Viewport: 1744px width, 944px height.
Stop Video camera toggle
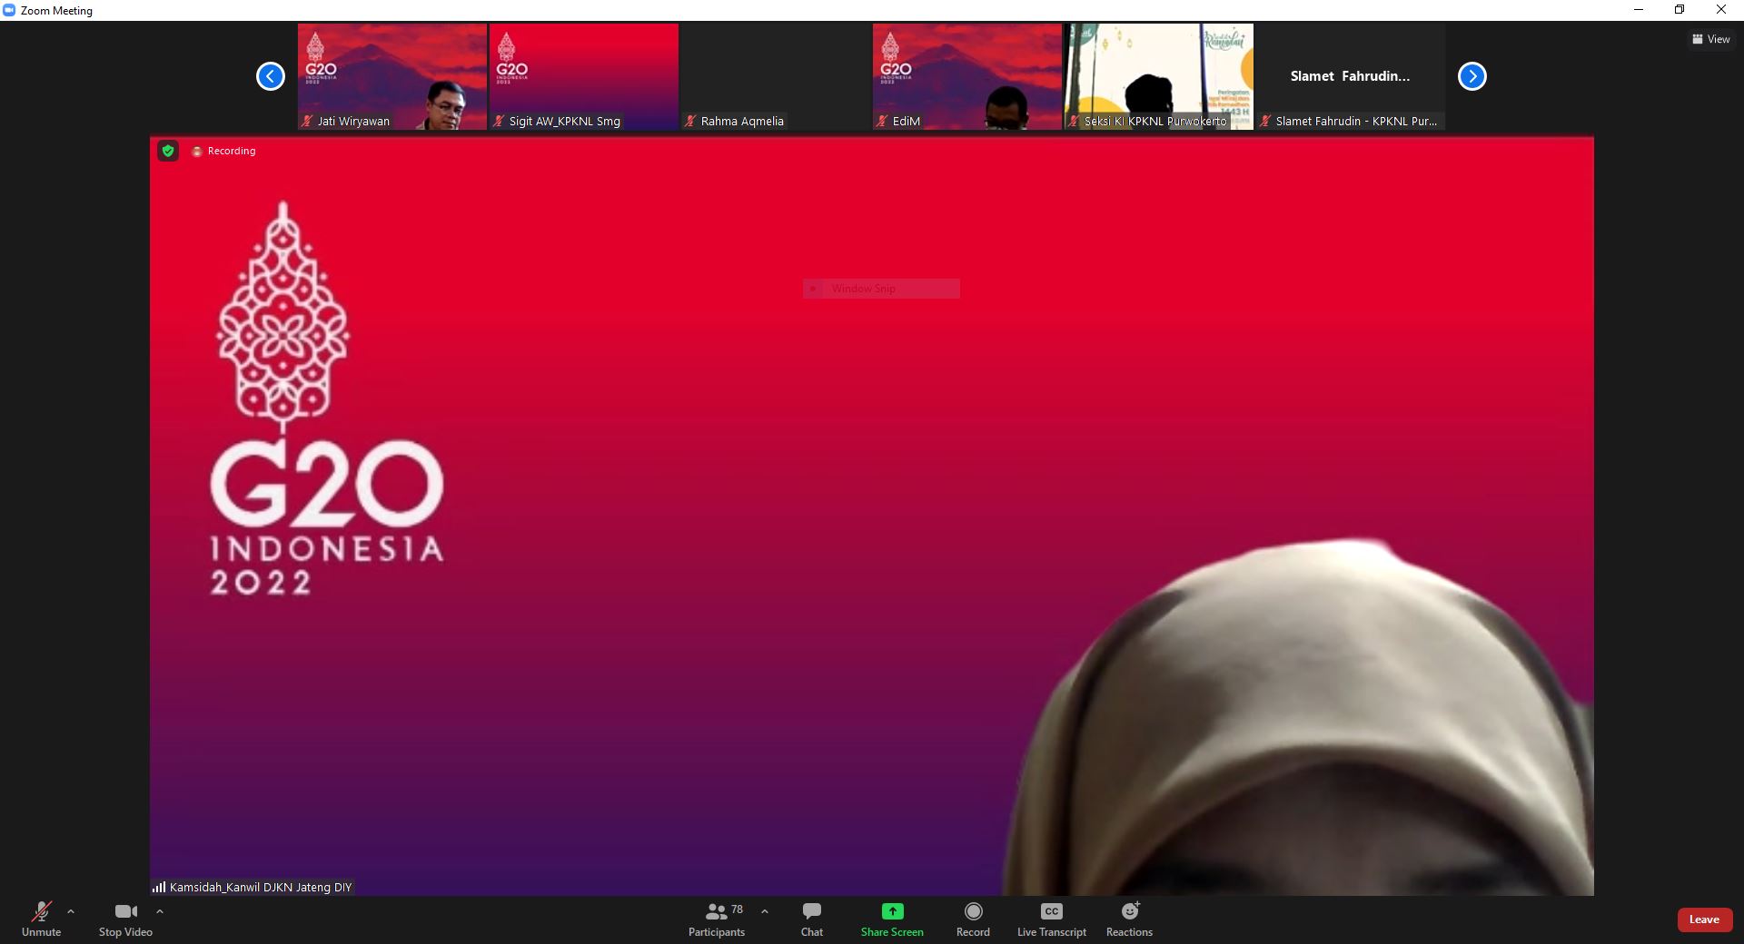(x=125, y=918)
